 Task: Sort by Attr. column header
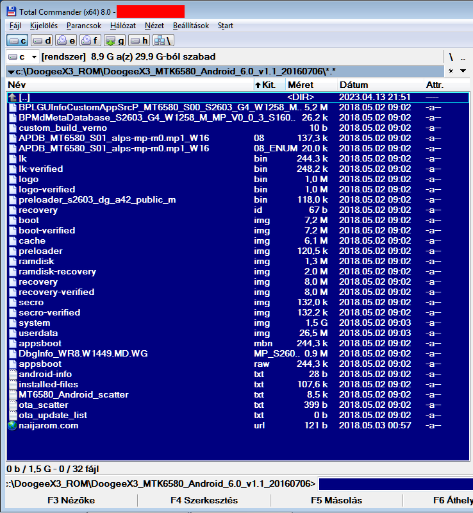pos(447,85)
